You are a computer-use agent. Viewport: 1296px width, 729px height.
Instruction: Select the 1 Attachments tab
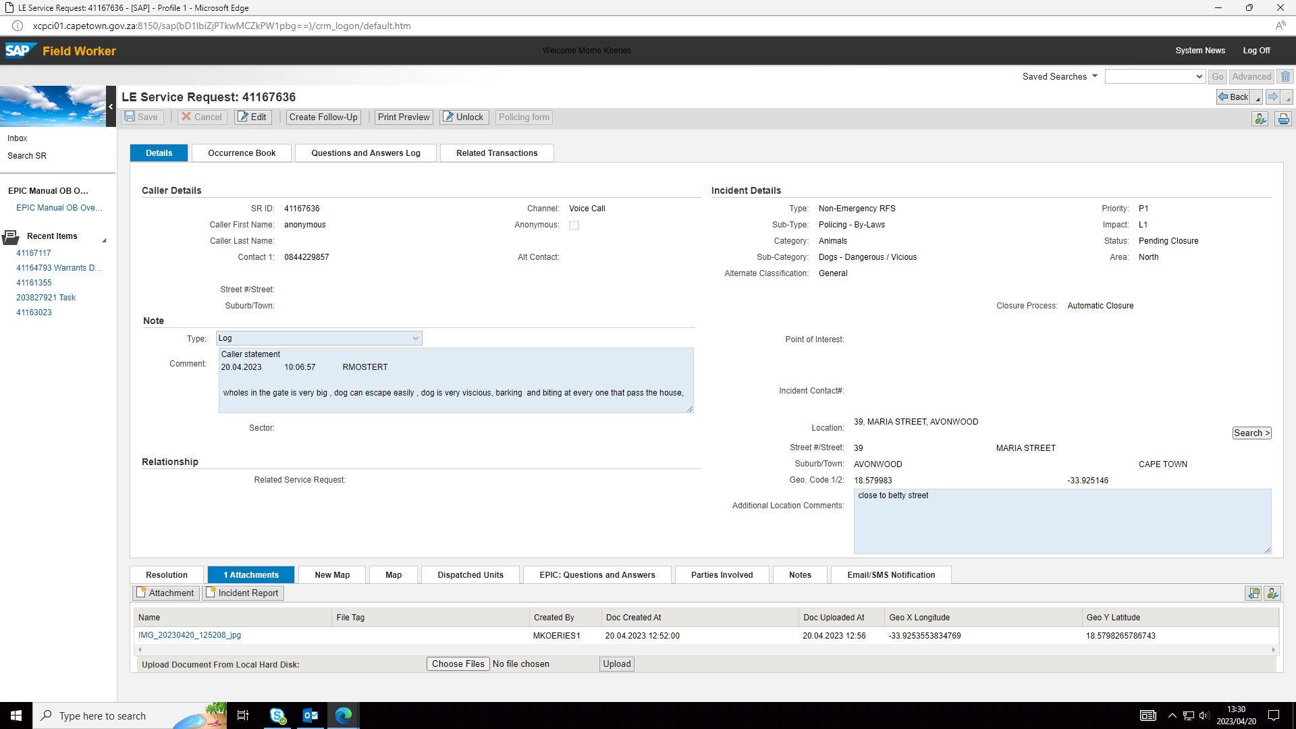point(251,574)
